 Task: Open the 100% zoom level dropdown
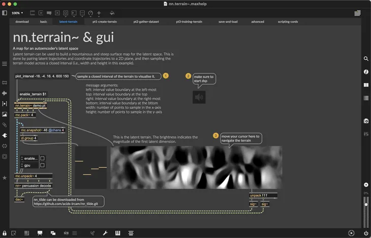click(17, 13)
